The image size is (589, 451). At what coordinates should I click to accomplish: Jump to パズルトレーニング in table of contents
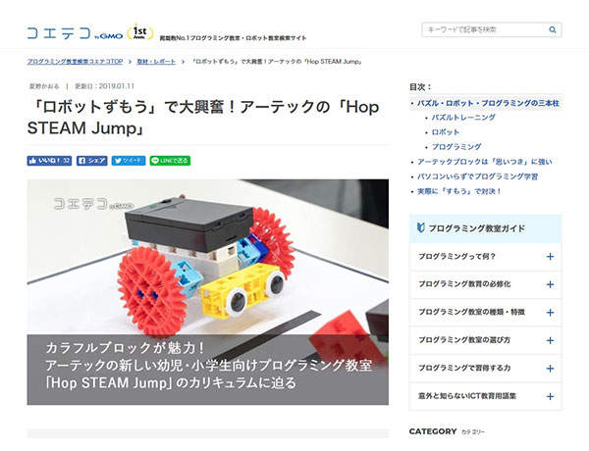[463, 118]
